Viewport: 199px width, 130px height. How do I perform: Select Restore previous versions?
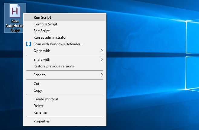(54, 66)
